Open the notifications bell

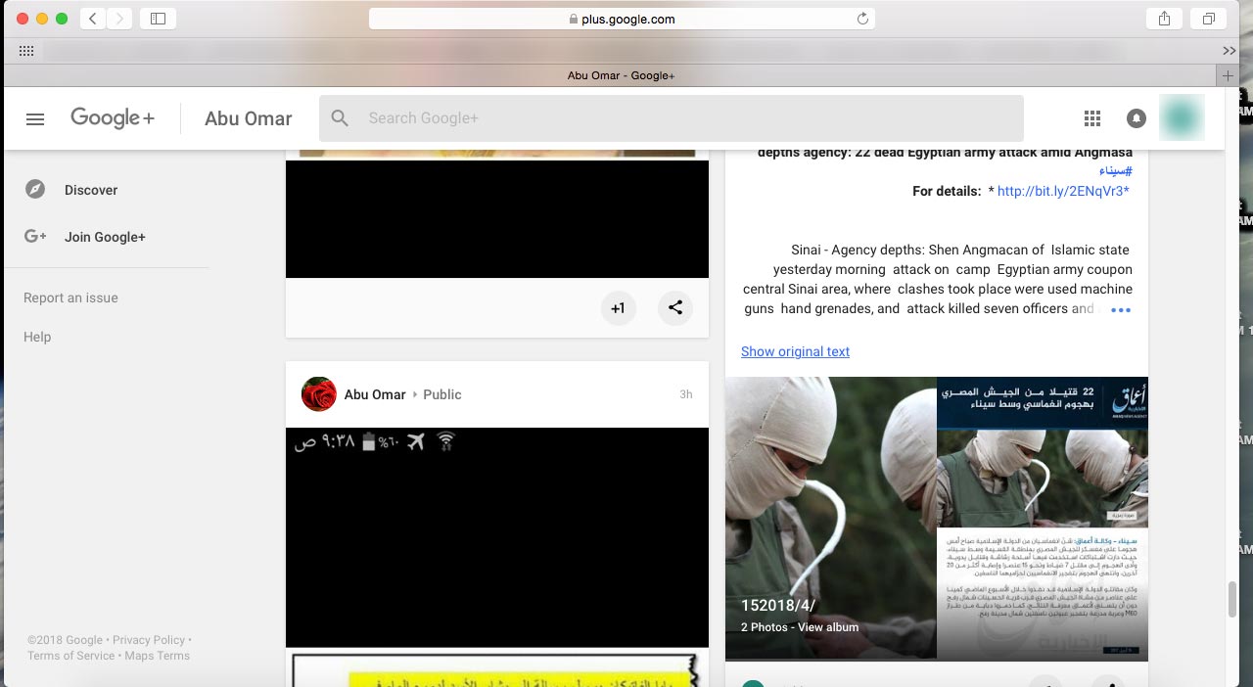click(1136, 118)
